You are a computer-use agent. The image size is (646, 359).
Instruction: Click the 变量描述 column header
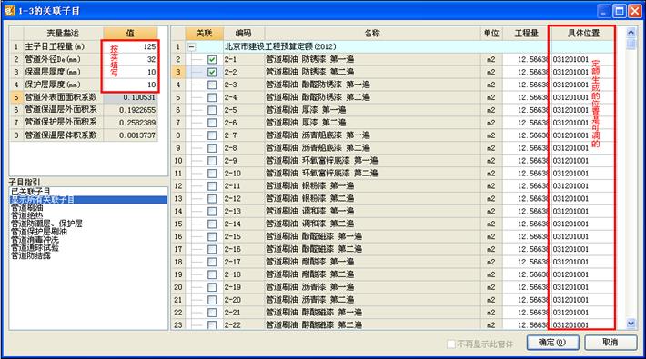point(63,34)
